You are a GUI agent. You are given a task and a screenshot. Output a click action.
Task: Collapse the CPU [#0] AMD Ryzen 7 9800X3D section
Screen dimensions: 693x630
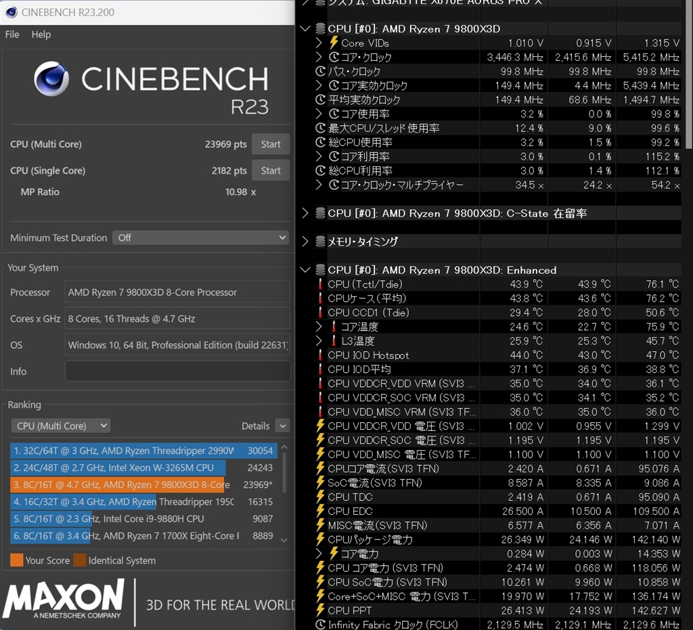tap(305, 28)
